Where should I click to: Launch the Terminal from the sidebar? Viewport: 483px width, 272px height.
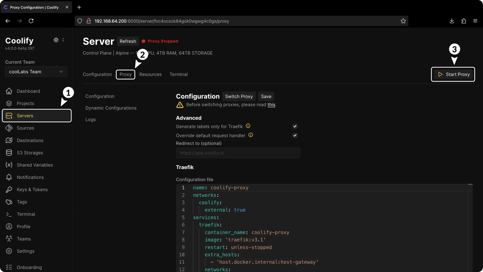[x=26, y=214]
